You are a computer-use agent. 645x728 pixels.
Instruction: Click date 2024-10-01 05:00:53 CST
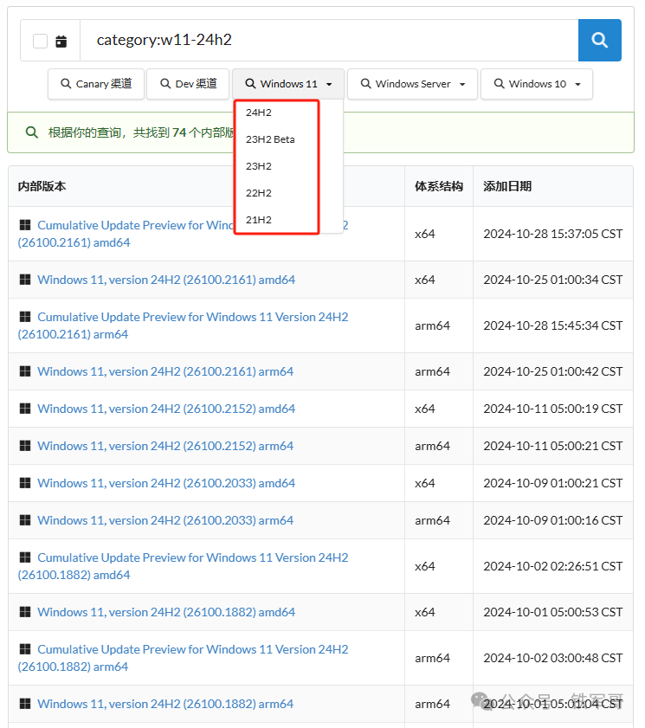coord(552,612)
